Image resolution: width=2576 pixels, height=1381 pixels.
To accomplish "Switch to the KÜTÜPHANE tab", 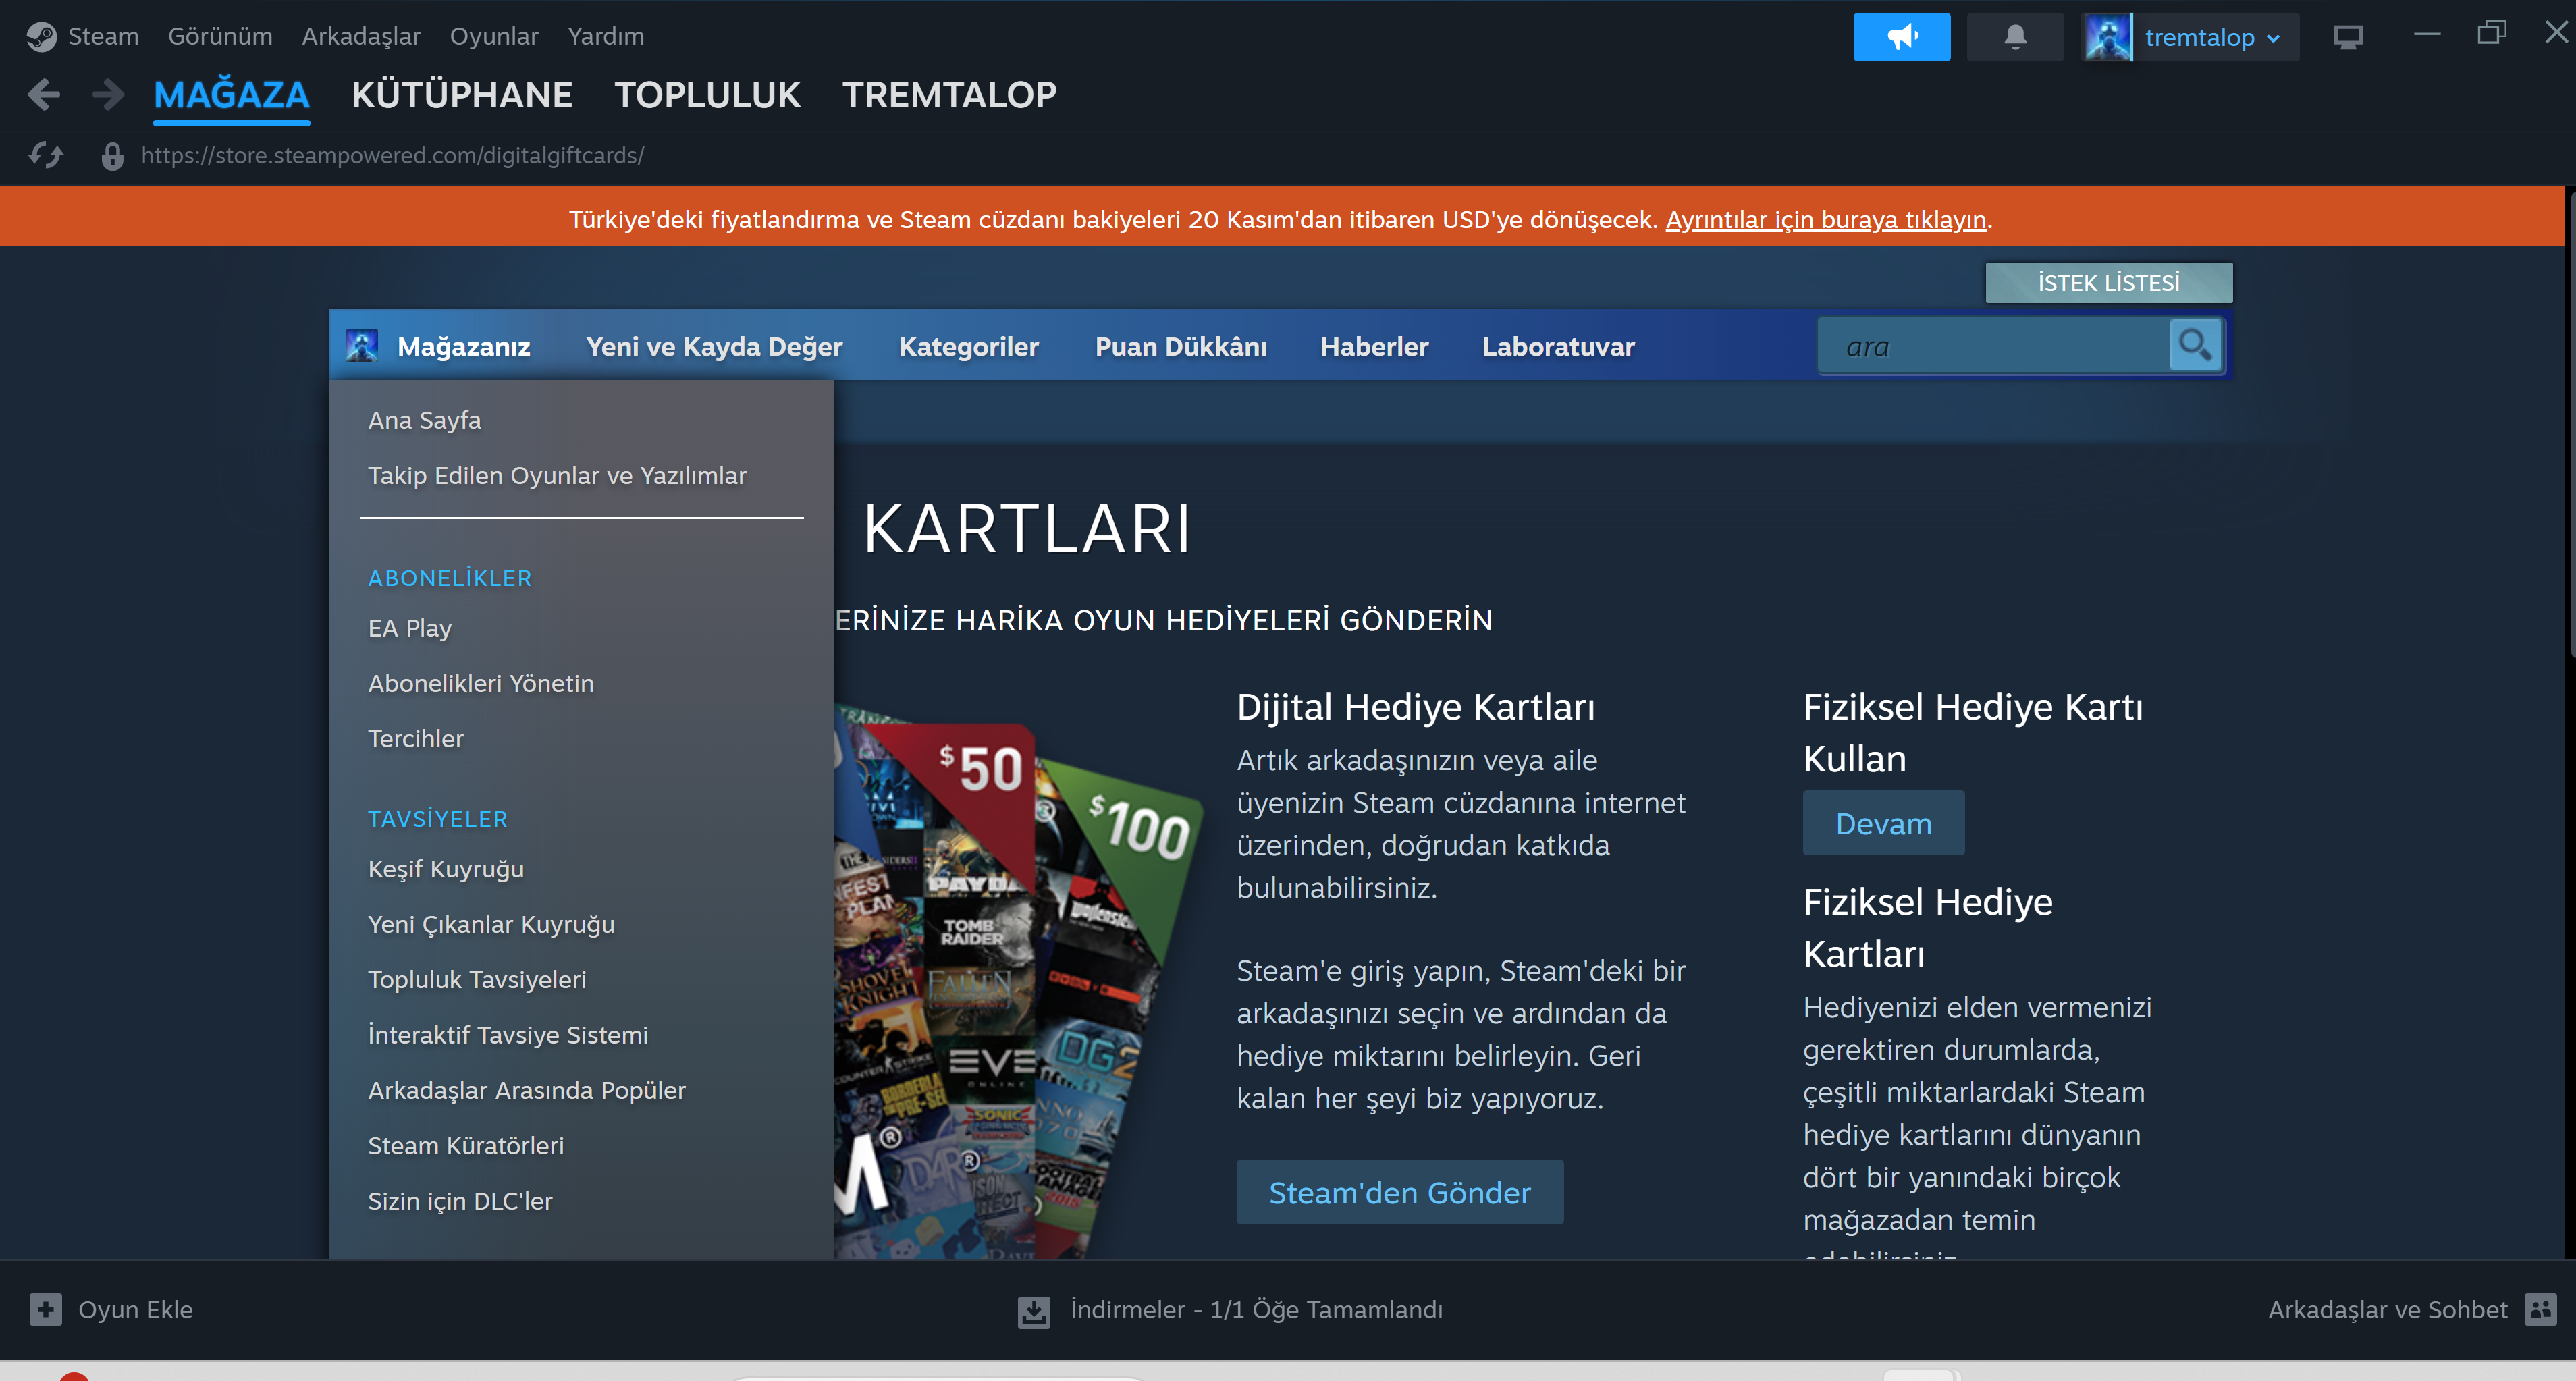I will click(x=461, y=95).
